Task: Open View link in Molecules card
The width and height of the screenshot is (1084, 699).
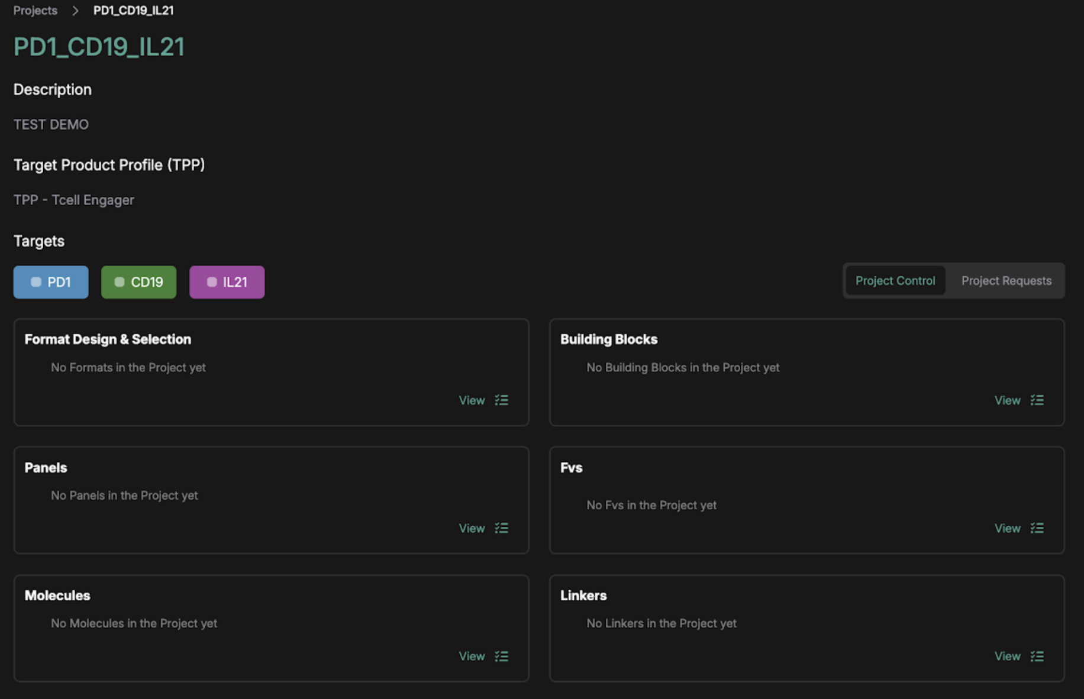Action: pyautogui.click(x=472, y=656)
